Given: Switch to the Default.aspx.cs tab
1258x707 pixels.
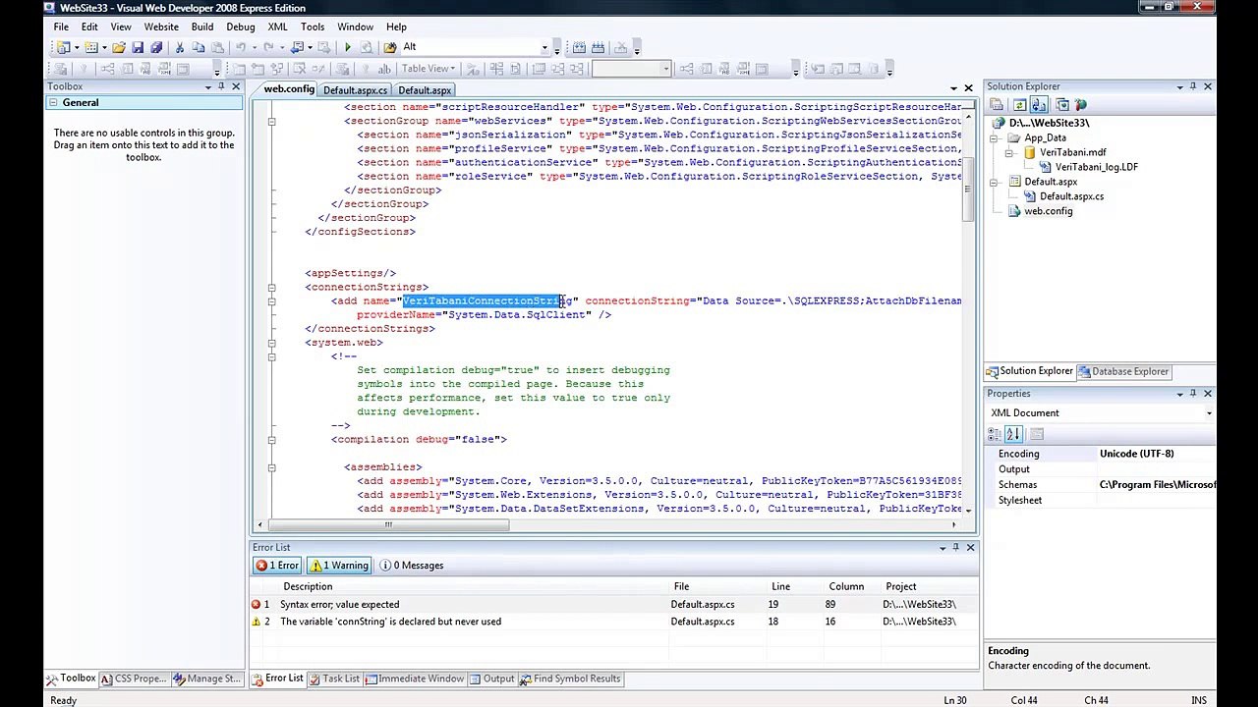Looking at the screenshot, I should [355, 90].
